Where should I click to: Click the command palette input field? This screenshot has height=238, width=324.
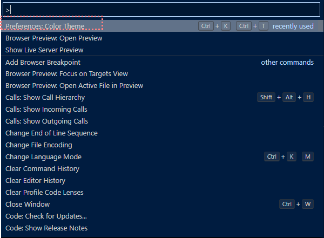[x=161, y=10]
